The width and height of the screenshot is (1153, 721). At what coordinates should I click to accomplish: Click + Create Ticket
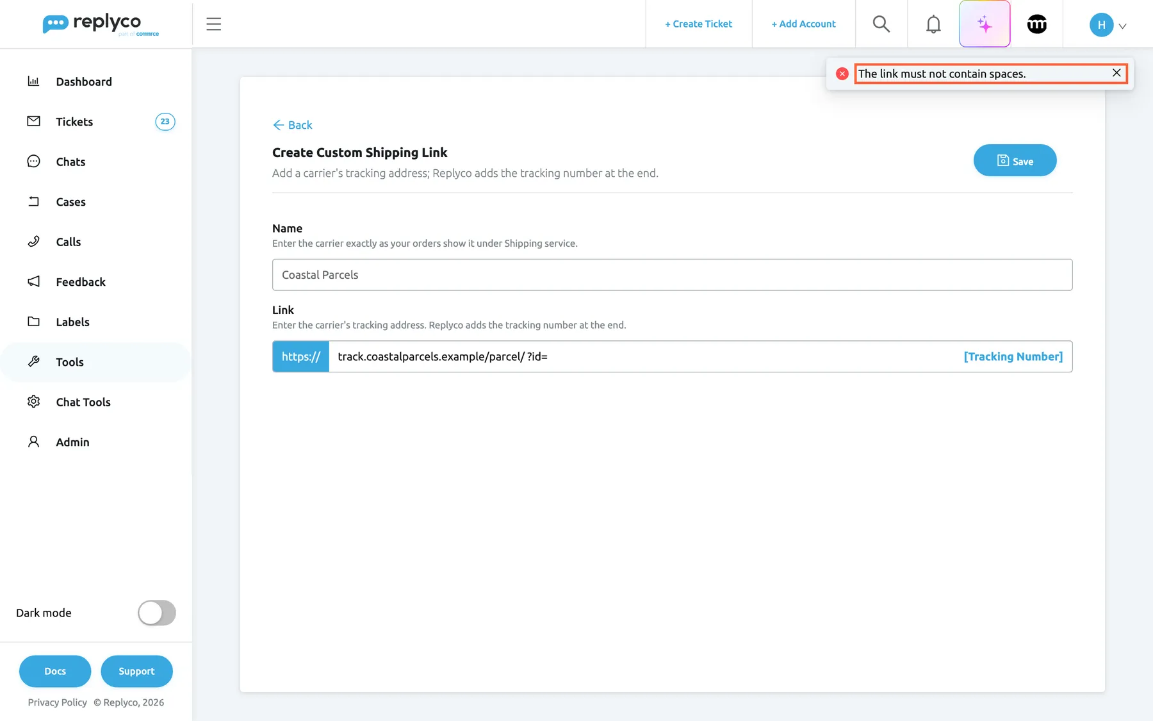pos(698,24)
